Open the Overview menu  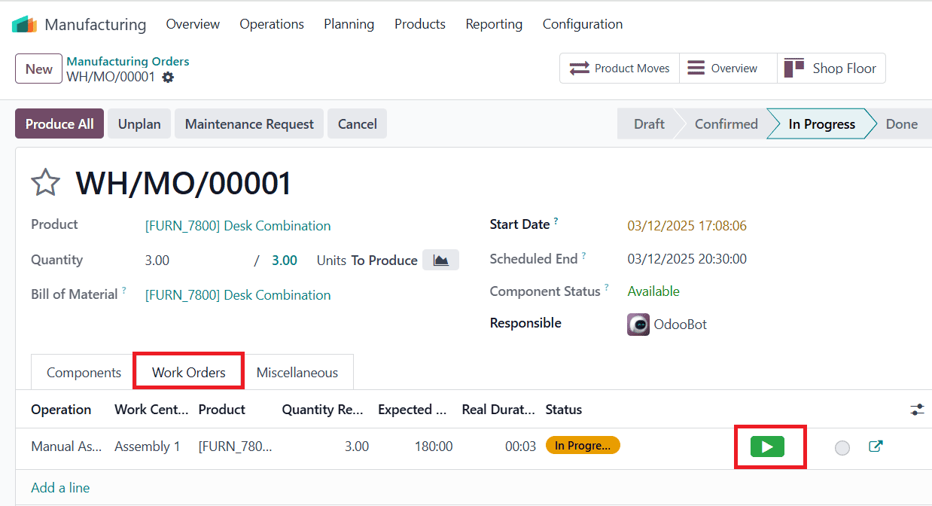click(193, 24)
